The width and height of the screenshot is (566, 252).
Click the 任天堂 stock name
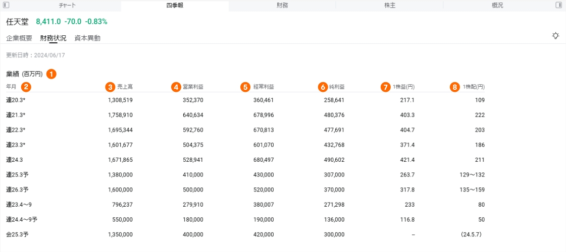pos(17,22)
